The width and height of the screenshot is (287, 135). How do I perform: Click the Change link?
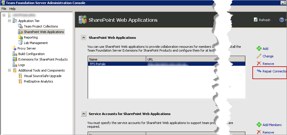tap(268, 56)
